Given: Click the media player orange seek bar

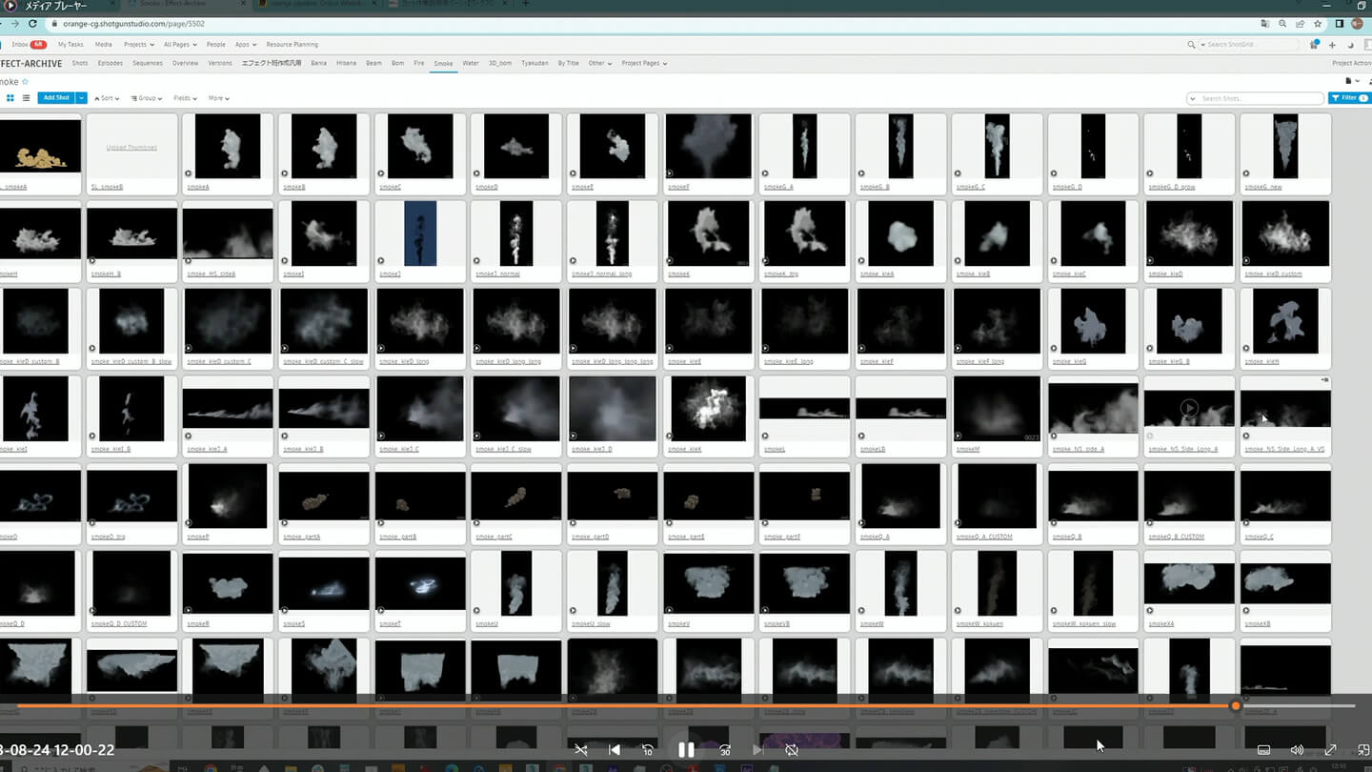Looking at the screenshot, I should point(676,706).
